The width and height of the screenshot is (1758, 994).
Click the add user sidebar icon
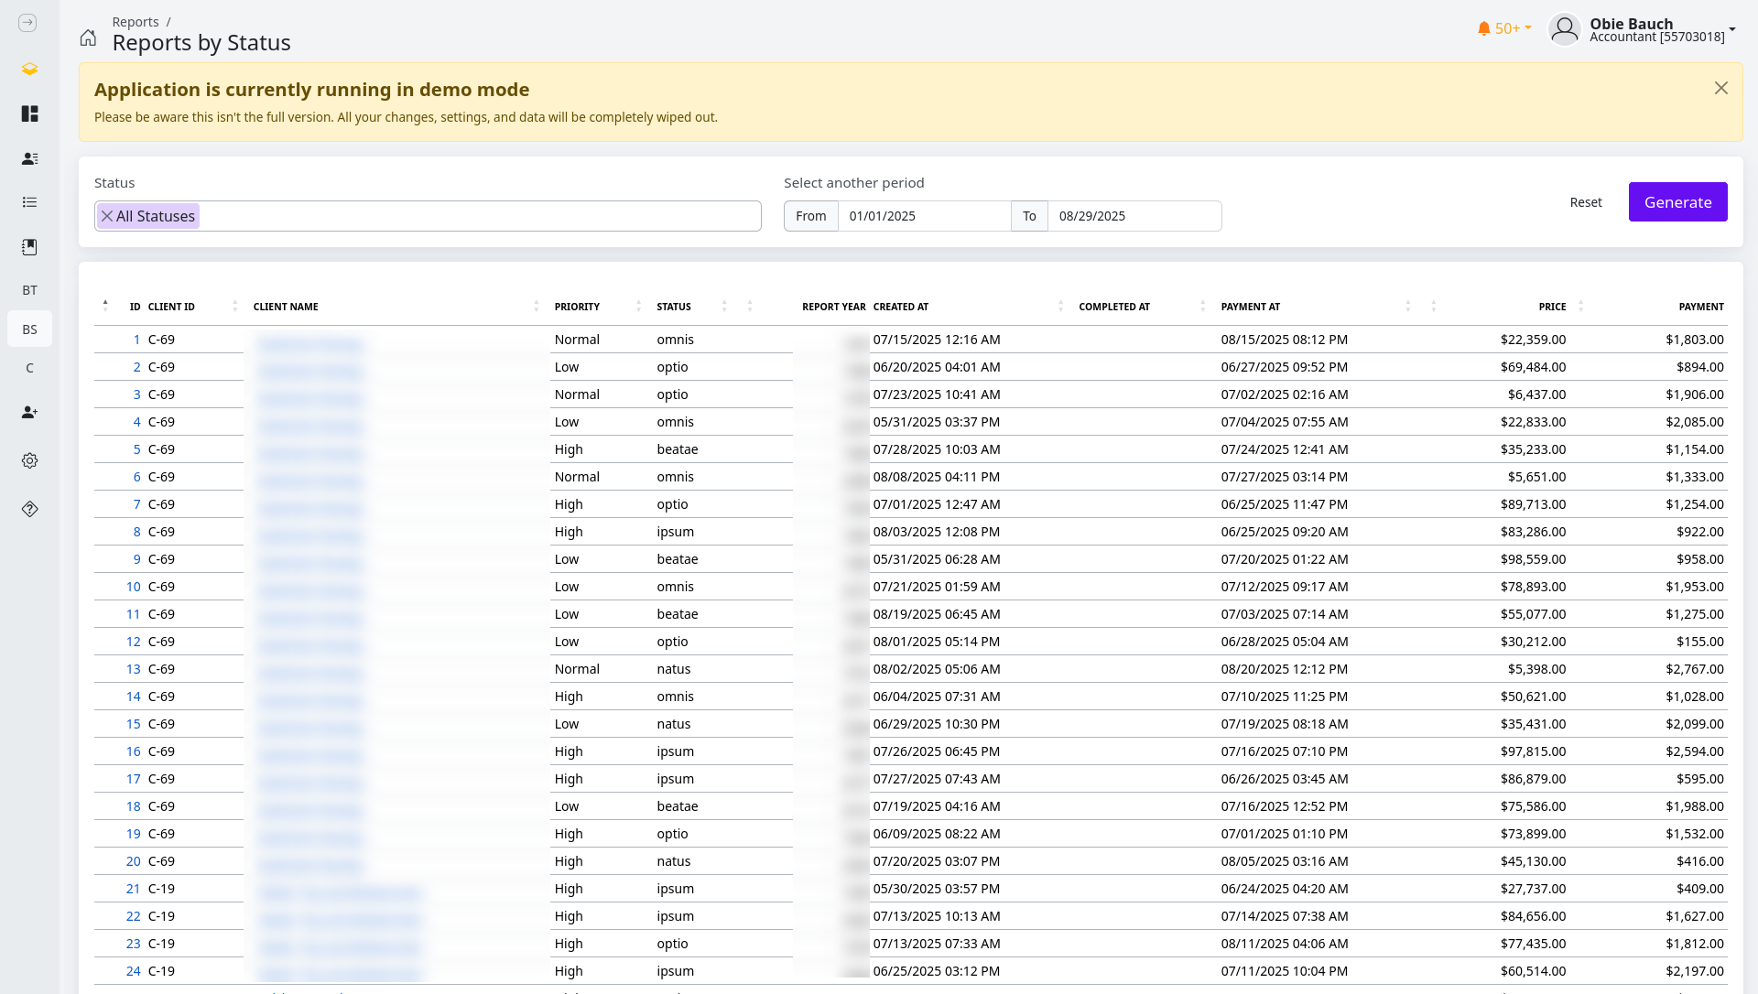click(x=29, y=413)
